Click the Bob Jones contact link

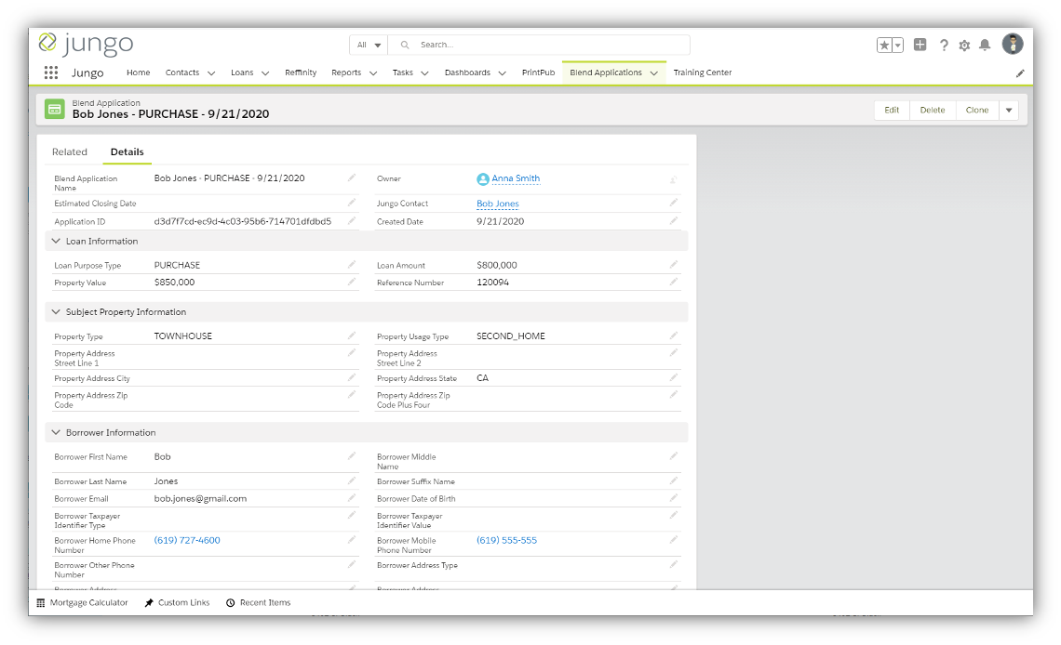[497, 204]
